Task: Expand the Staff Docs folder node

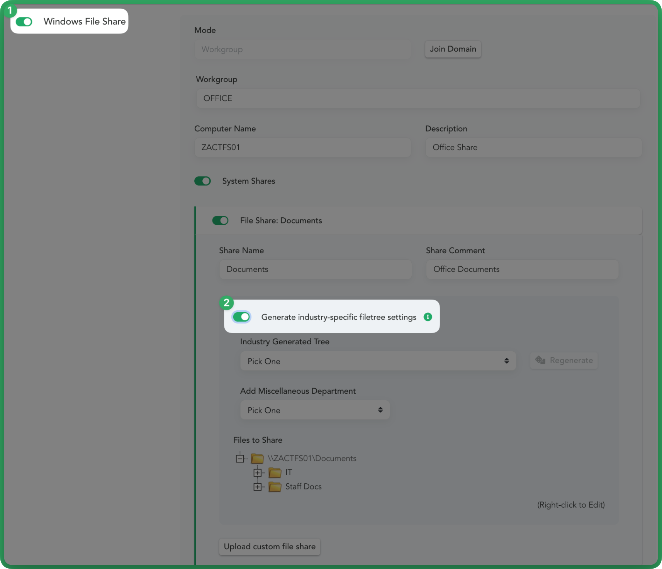Action: pyautogui.click(x=257, y=487)
